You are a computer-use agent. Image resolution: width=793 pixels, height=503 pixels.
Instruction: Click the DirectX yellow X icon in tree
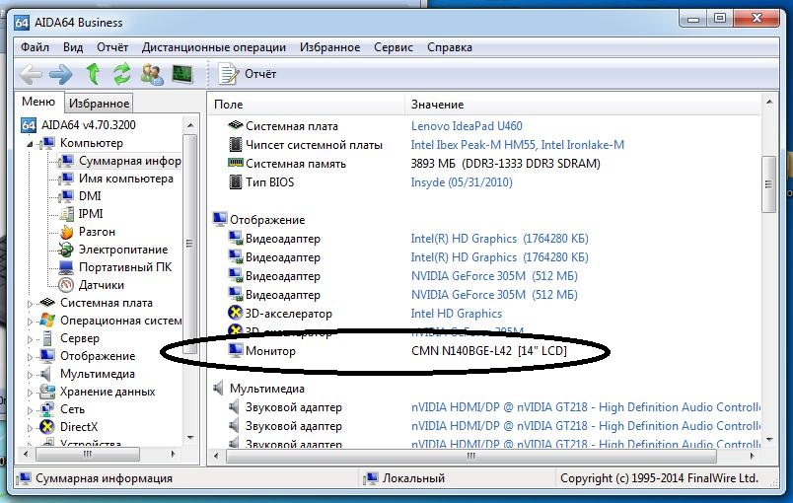pyautogui.click(x=47, y=427)
